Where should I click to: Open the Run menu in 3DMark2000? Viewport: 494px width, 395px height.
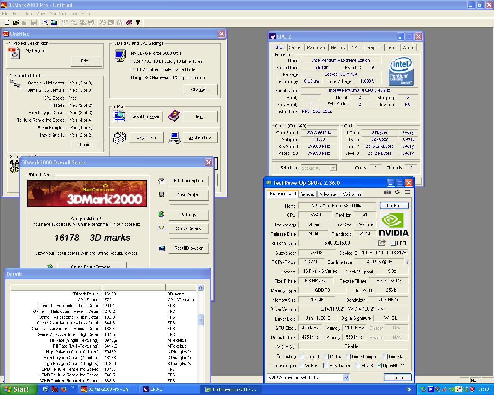point(28,14)
